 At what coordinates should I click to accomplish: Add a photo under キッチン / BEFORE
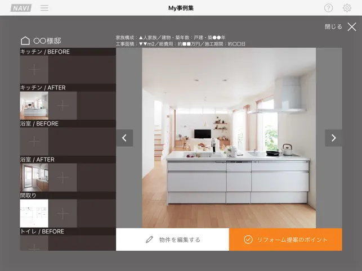click(34, 70)
